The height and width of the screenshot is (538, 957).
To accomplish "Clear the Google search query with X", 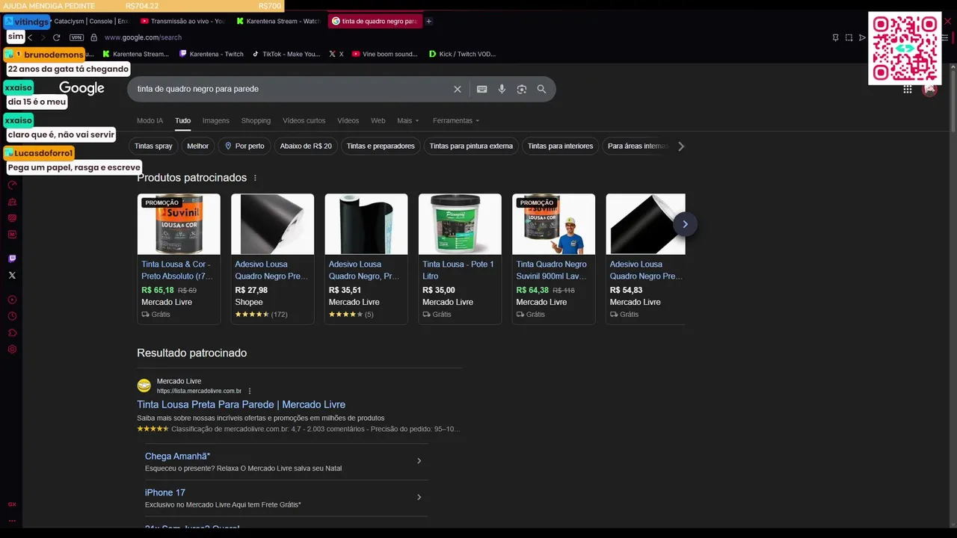I will (x=458, y=89).
